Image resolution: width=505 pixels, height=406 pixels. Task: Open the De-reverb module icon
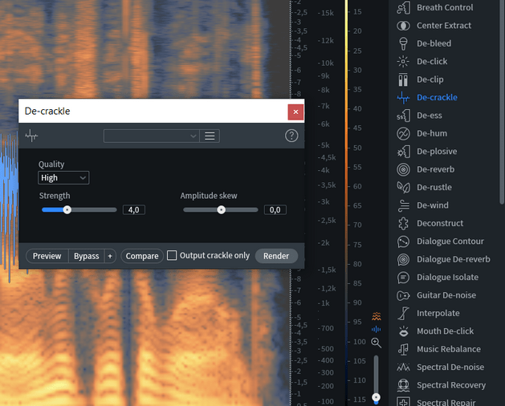403,169
